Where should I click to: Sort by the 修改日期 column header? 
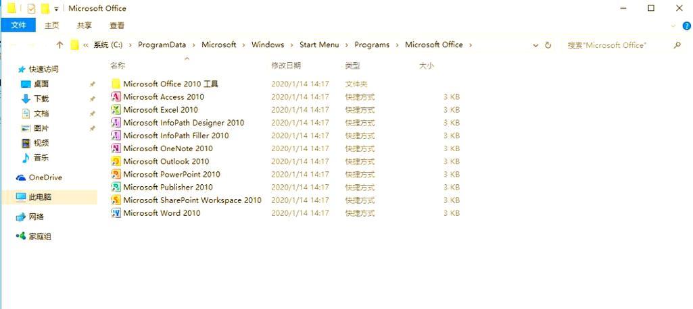pos(286,65)
